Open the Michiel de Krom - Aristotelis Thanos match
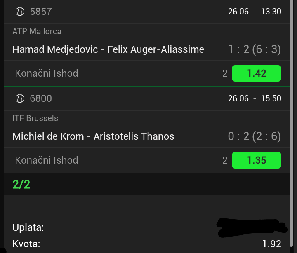Image resolution: width=297 pixels, height=253 pixels. coord(93,136)
